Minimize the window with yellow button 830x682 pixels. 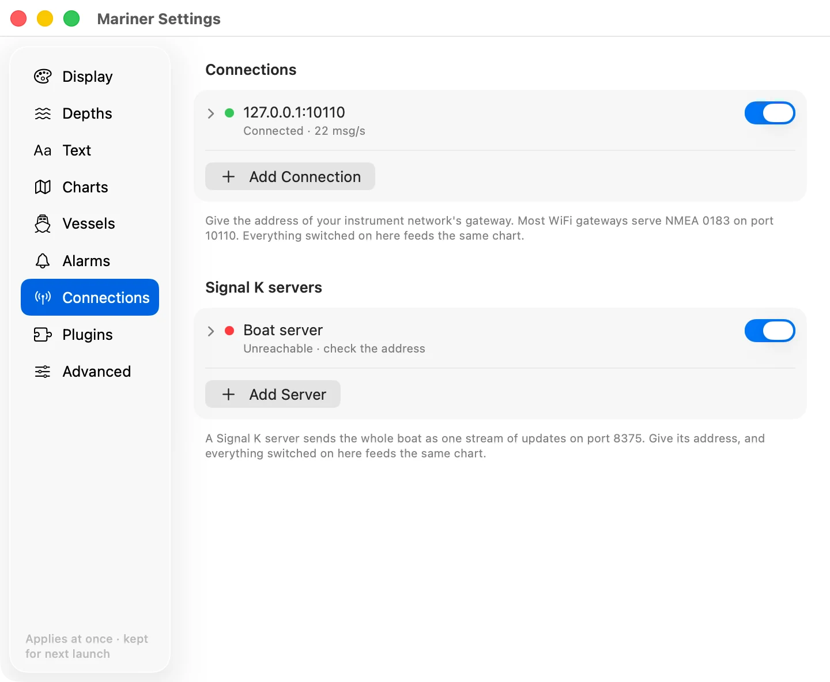pos(45,18)
